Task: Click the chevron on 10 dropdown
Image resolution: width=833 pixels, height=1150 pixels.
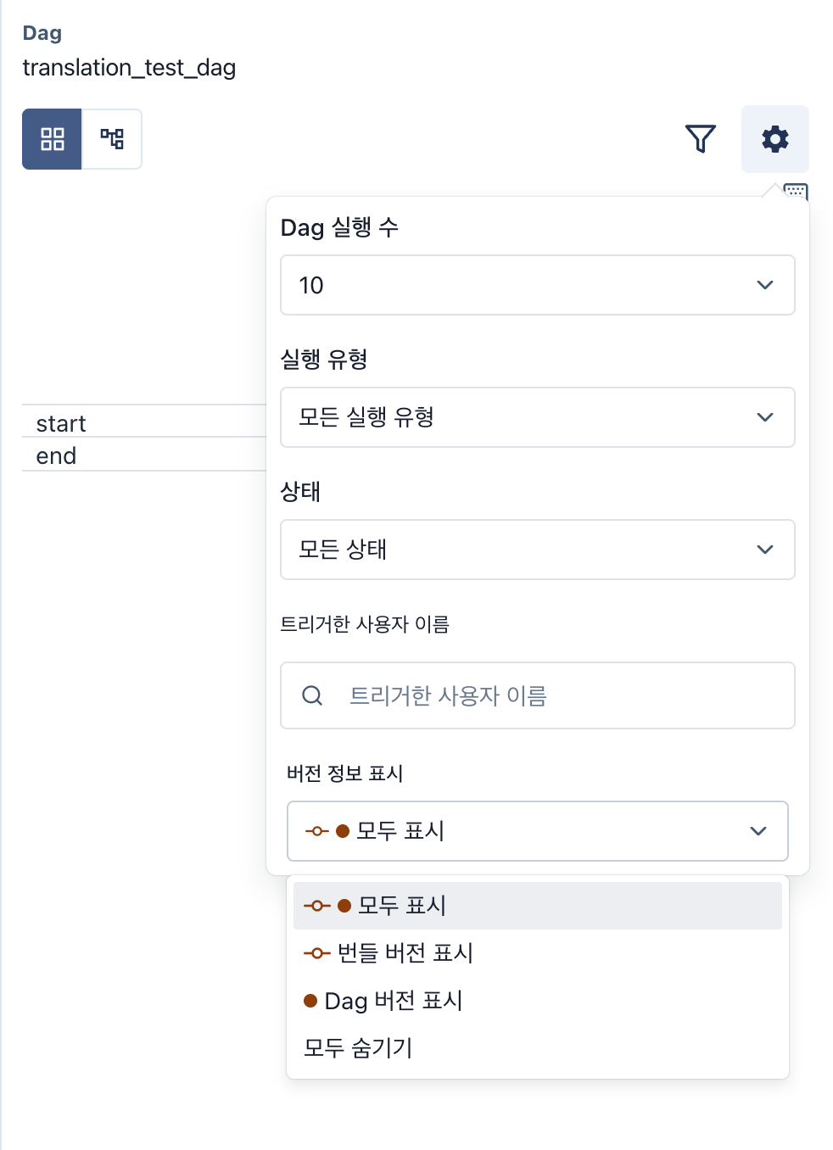Action: [x=764, y=285]
